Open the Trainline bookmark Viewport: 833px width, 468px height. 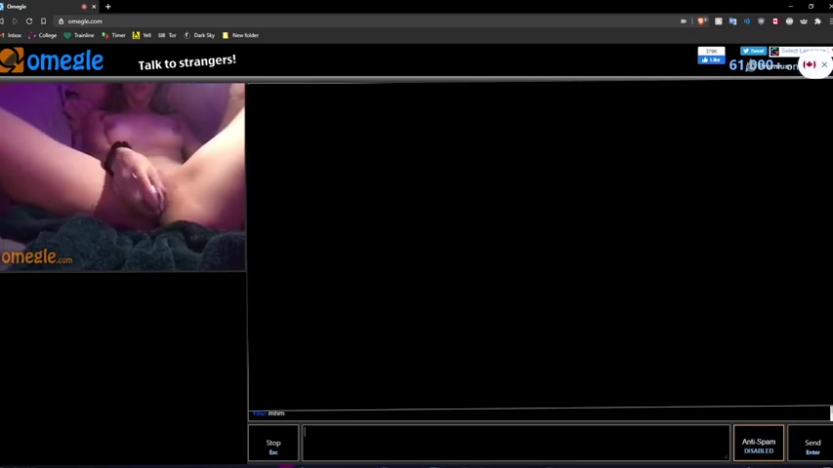(79, 35)
